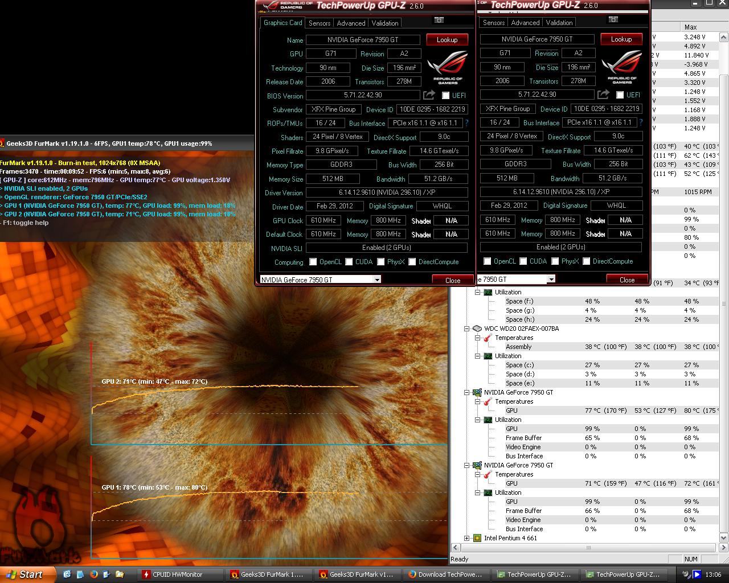Viewport: 729px width, 583px height.
Task: Select the WDC WD20 hard drive icon in HWMonitor
Action: [477, 329]
